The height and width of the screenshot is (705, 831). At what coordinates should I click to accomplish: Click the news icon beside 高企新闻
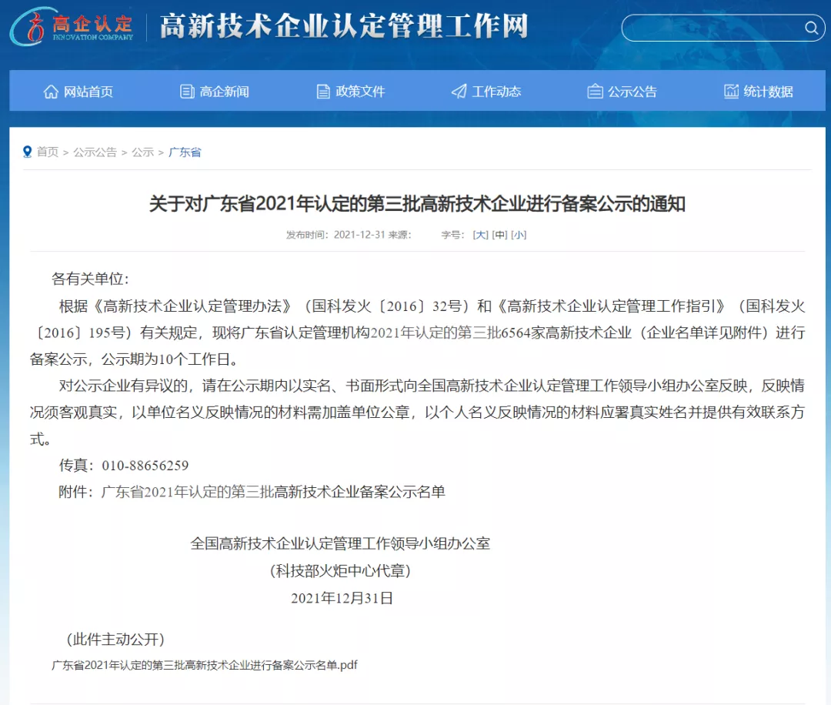187,92
